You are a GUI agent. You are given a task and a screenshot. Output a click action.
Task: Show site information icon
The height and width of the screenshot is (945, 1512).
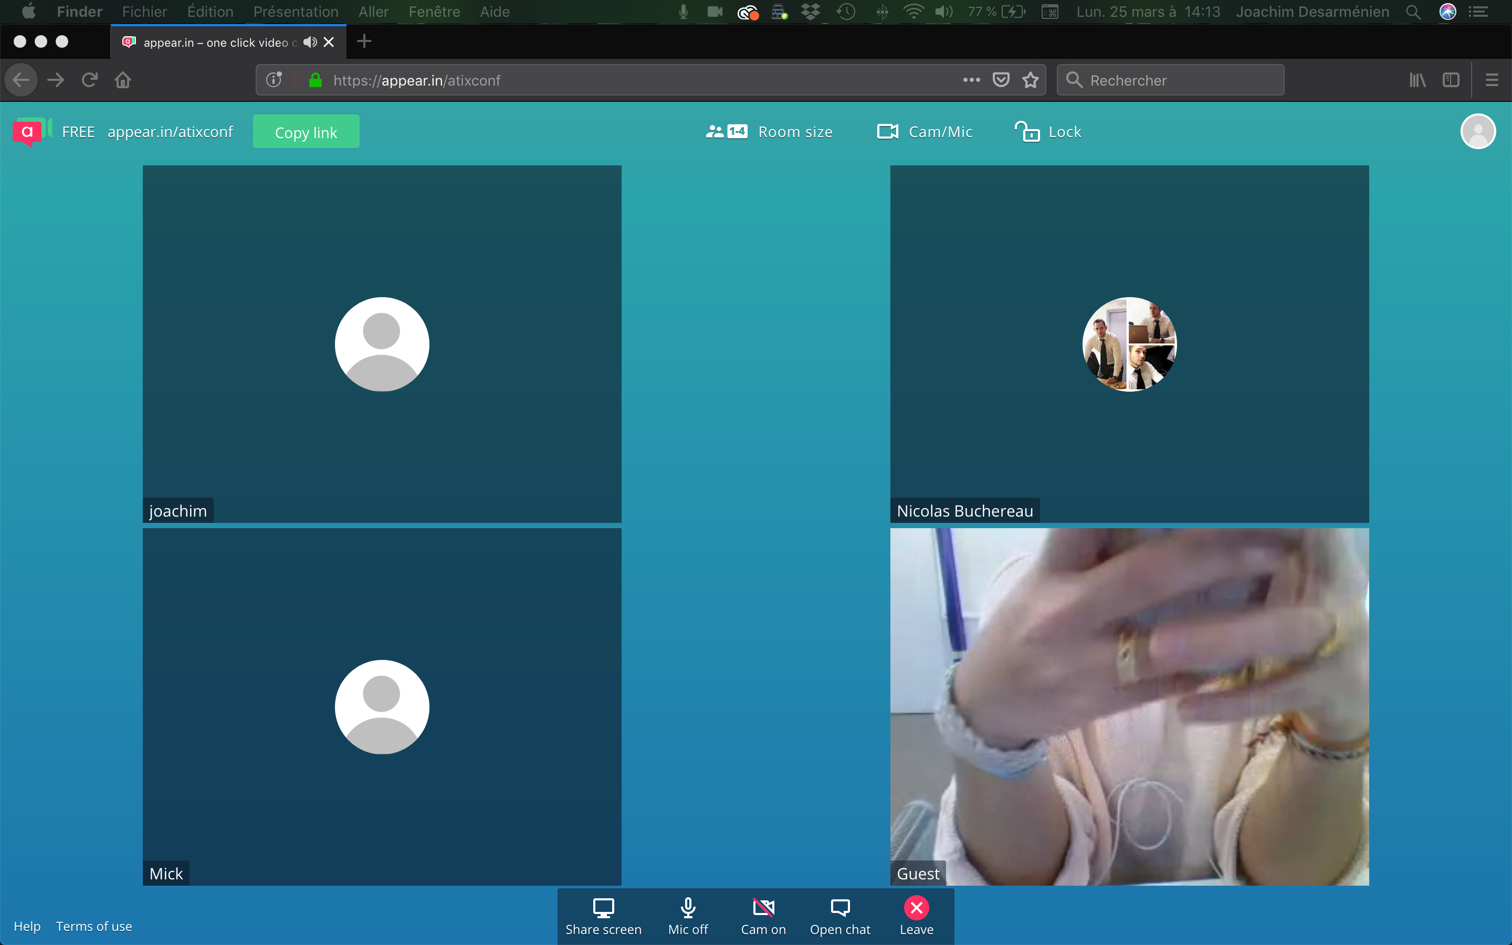(x=274, y=80)
